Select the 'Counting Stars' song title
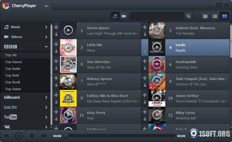Viewport: 232px width, 142px height. (x=187, y=67)
